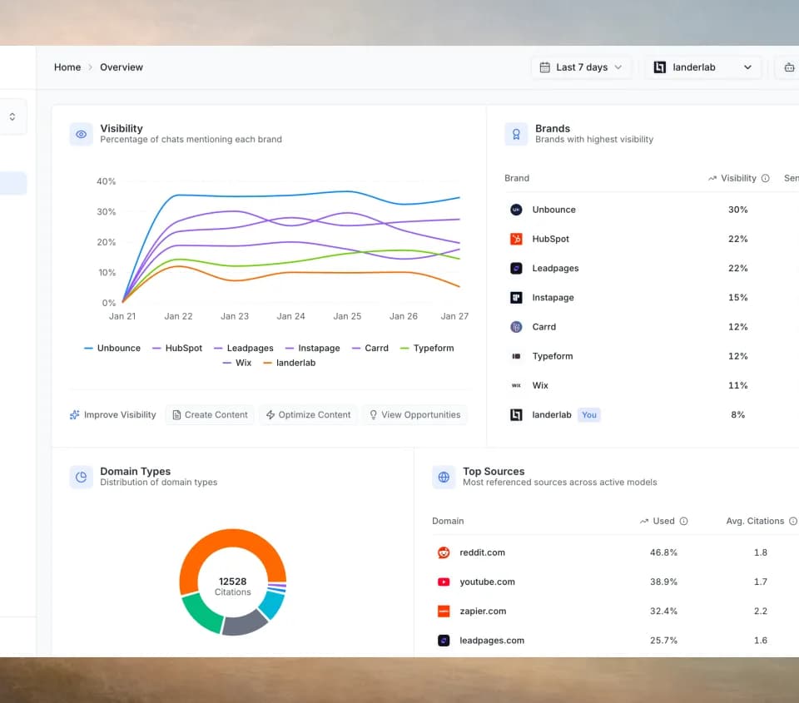The image size is (799, 703).
Task: Click the zapier.com favicon
Action: (x=444, y=611)
